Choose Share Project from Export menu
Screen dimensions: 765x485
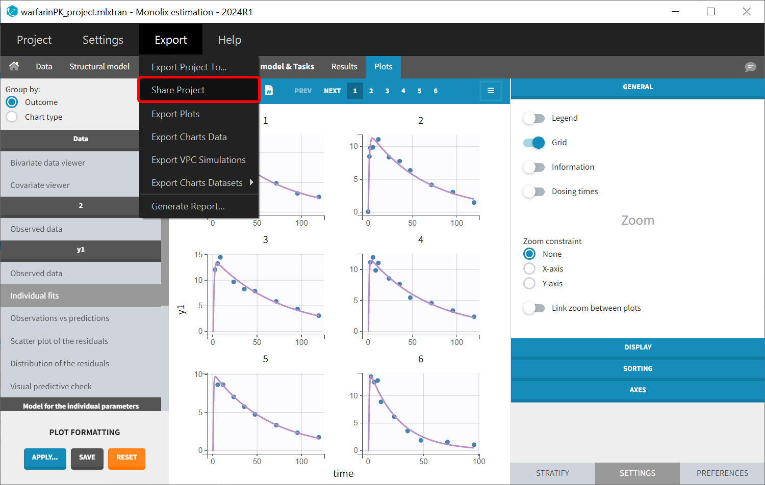(178, 90)
